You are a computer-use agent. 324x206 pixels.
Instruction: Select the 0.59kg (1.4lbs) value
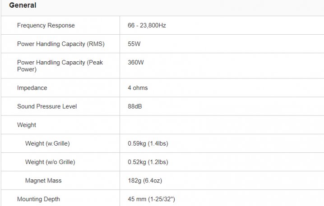[x=148, y=143]
